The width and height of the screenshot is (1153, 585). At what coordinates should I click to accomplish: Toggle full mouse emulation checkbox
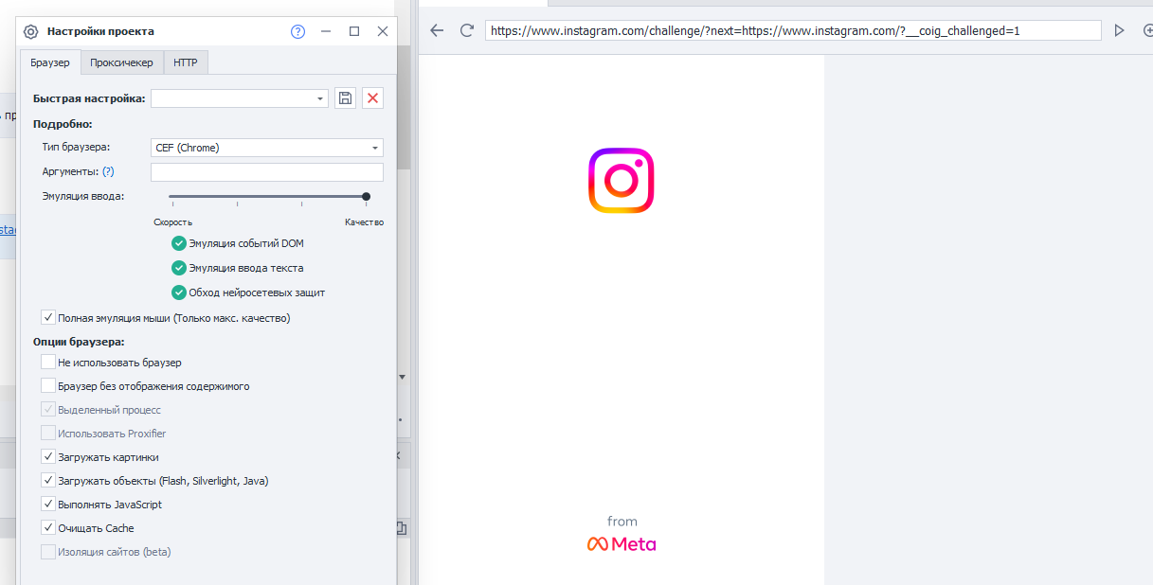tap(48, 318)
